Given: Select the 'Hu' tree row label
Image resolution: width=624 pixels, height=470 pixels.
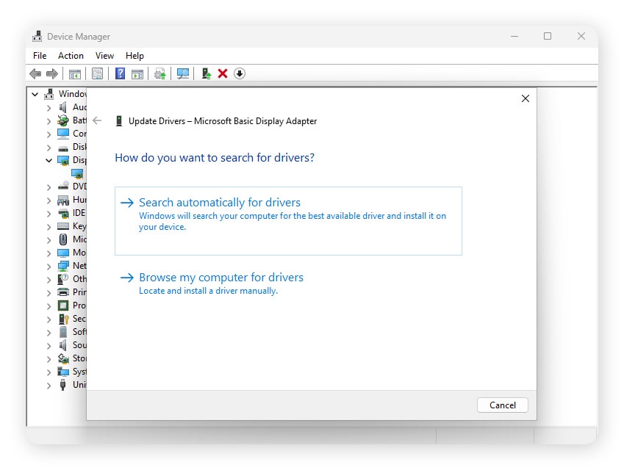Looking at the screenshot, I should [79, 200].
